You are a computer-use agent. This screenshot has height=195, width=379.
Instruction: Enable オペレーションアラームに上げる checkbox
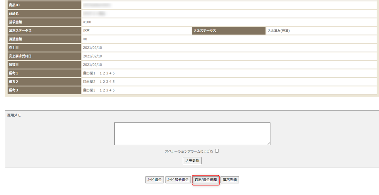(x=217, y=151)
